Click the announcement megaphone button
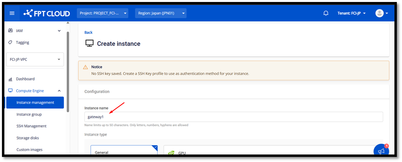The width and height of the screenshot is (402, 162). [x=381, y=152]
